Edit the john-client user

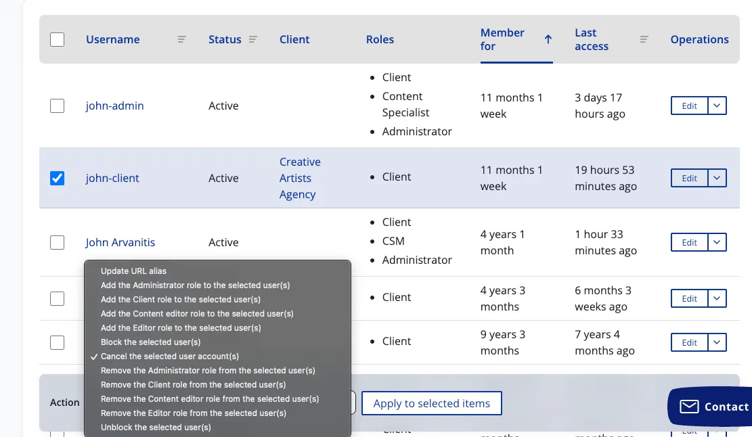click(689, 178)
